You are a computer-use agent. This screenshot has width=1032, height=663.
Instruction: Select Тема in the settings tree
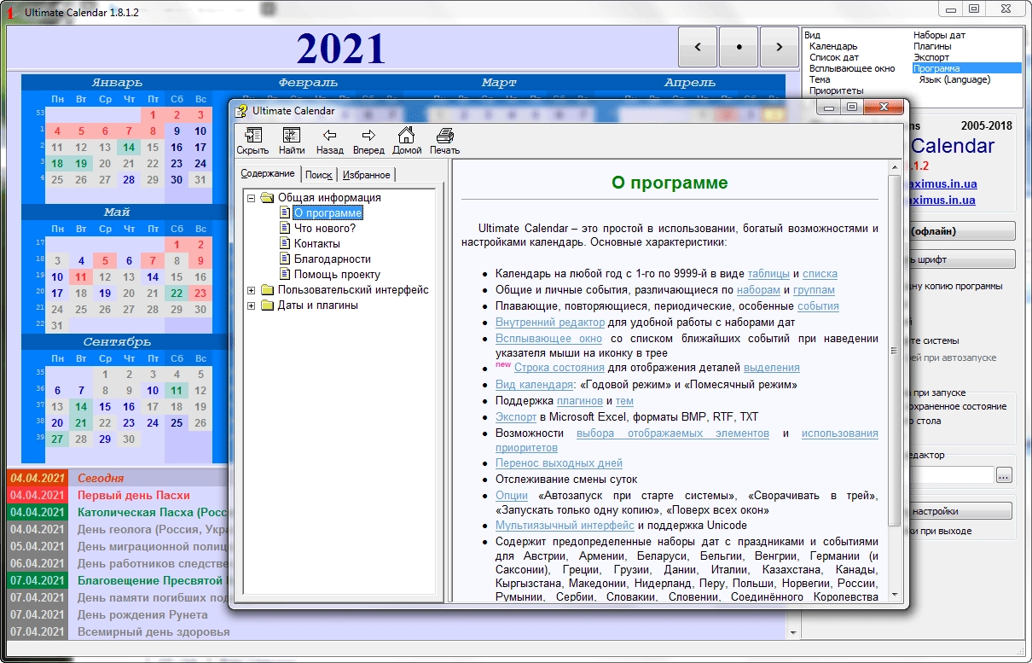[820, 79]
